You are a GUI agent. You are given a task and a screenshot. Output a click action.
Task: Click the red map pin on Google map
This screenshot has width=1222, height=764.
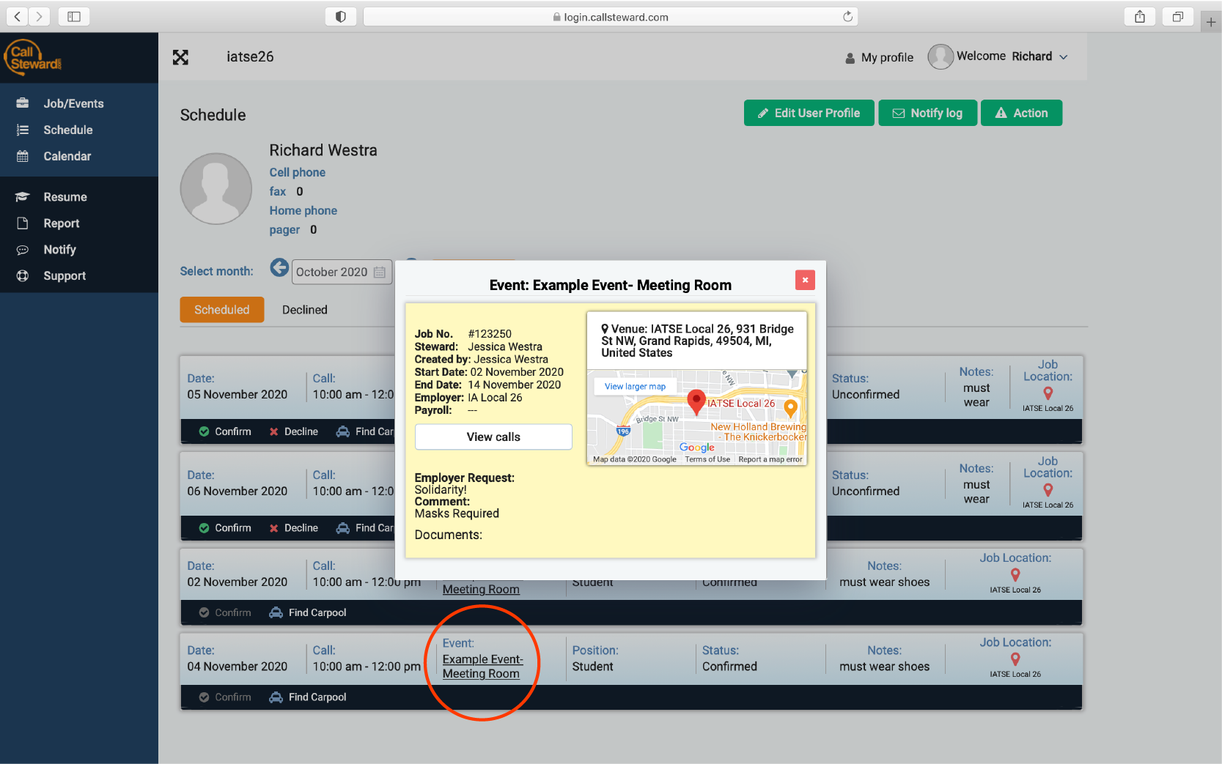pos(696,401)
